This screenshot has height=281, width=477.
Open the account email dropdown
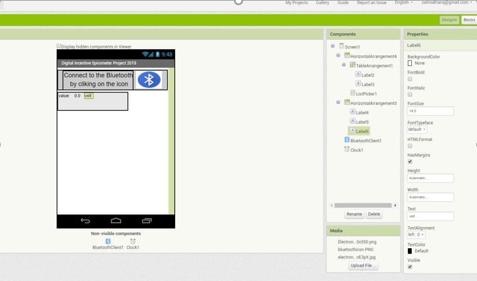[x=446, y=3]
